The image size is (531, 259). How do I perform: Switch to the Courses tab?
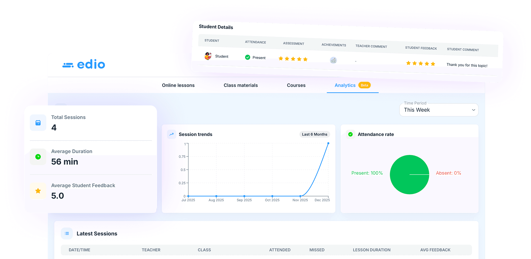click(x=296, y=85)
